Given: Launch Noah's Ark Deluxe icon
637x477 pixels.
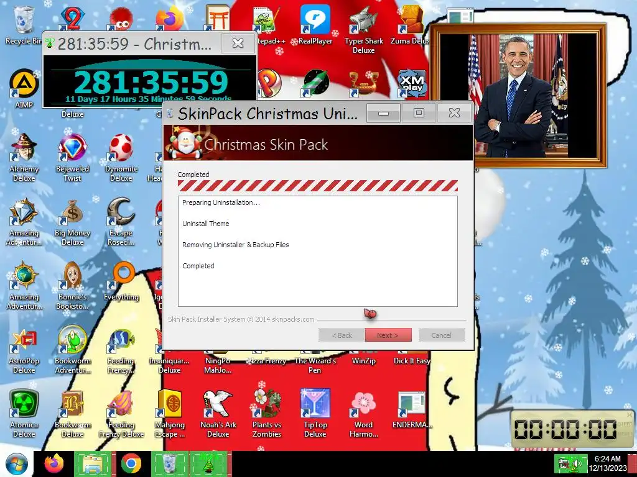Looking at the screenshot, I should click(218, 414).
